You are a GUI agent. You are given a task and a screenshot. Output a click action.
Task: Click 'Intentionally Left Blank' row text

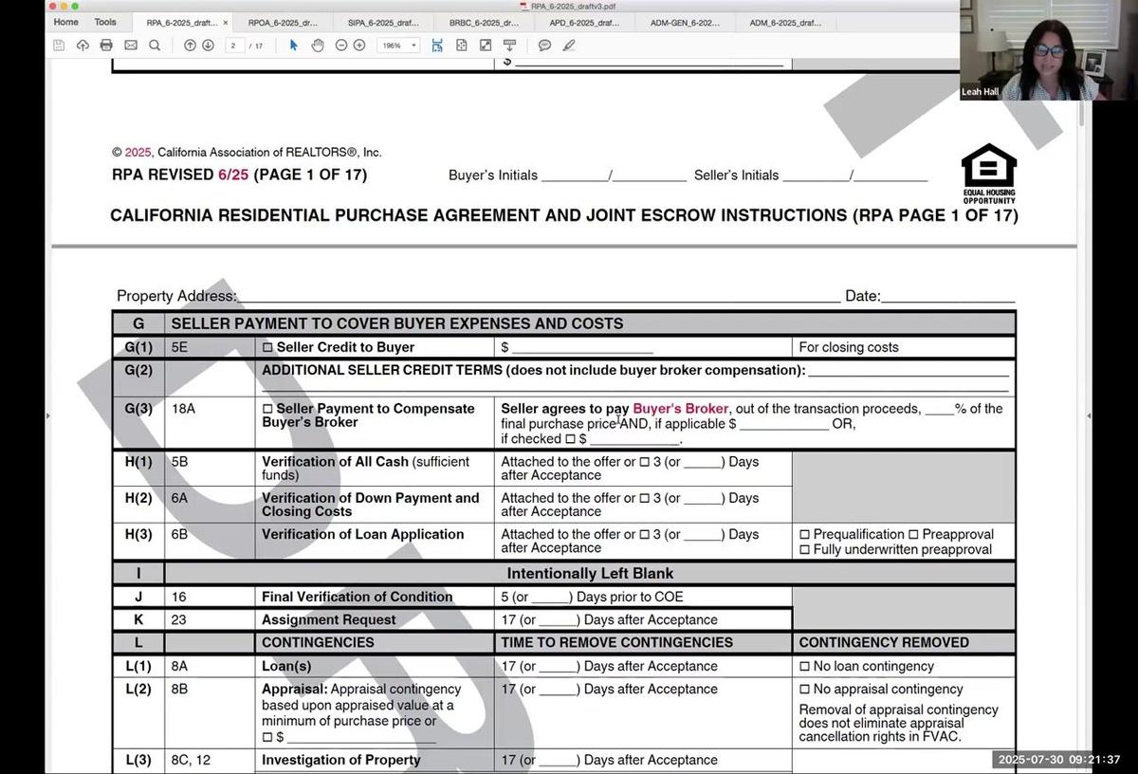point(590,573)
